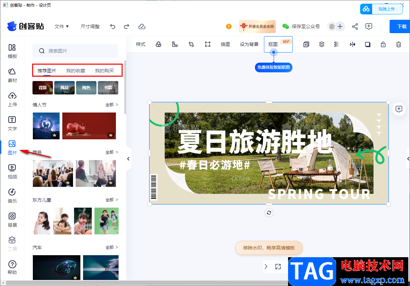Expand 汽车 category via 全部
This screenshot has height=286, width=410.
pos(112,247)
